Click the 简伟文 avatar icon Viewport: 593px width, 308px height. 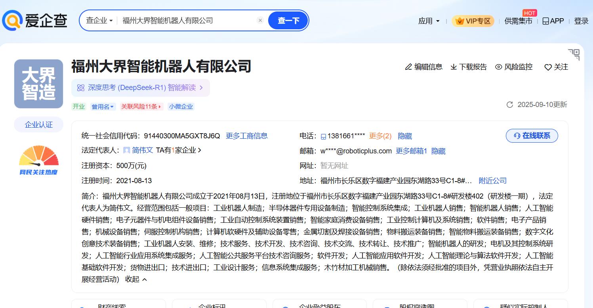click(127, 150)
